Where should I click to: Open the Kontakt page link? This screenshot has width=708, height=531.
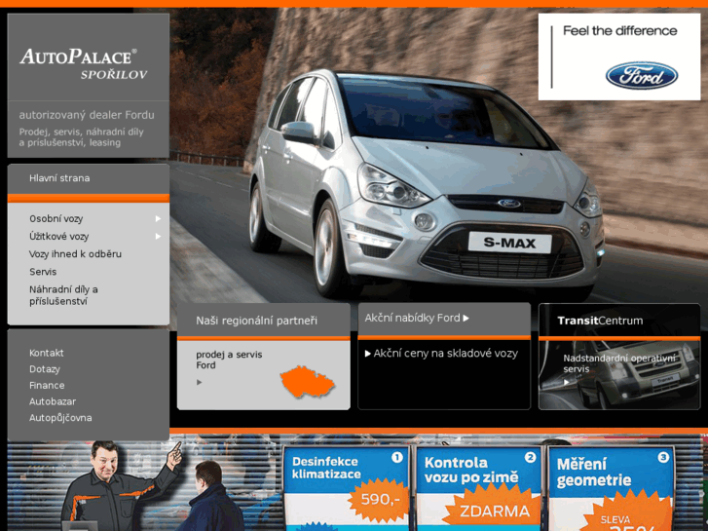47,353
